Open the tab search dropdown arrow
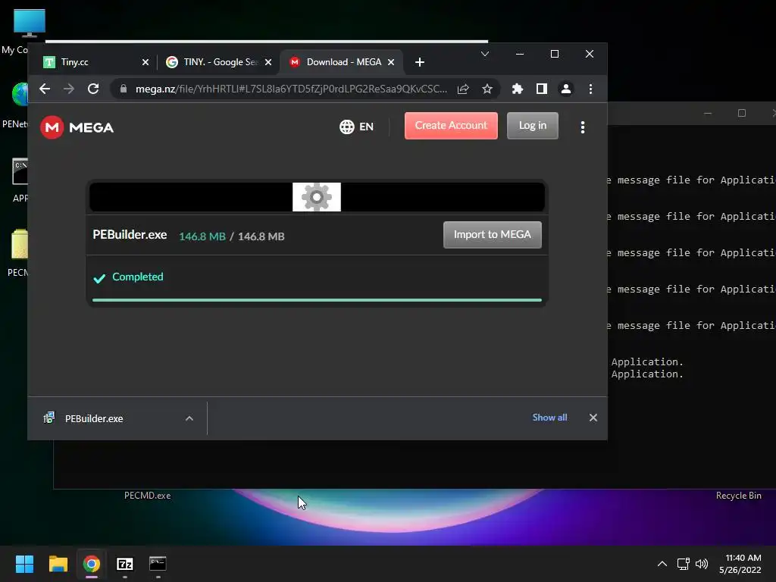Viewport: 776px width, 582px height. click(x=485, y=54)
